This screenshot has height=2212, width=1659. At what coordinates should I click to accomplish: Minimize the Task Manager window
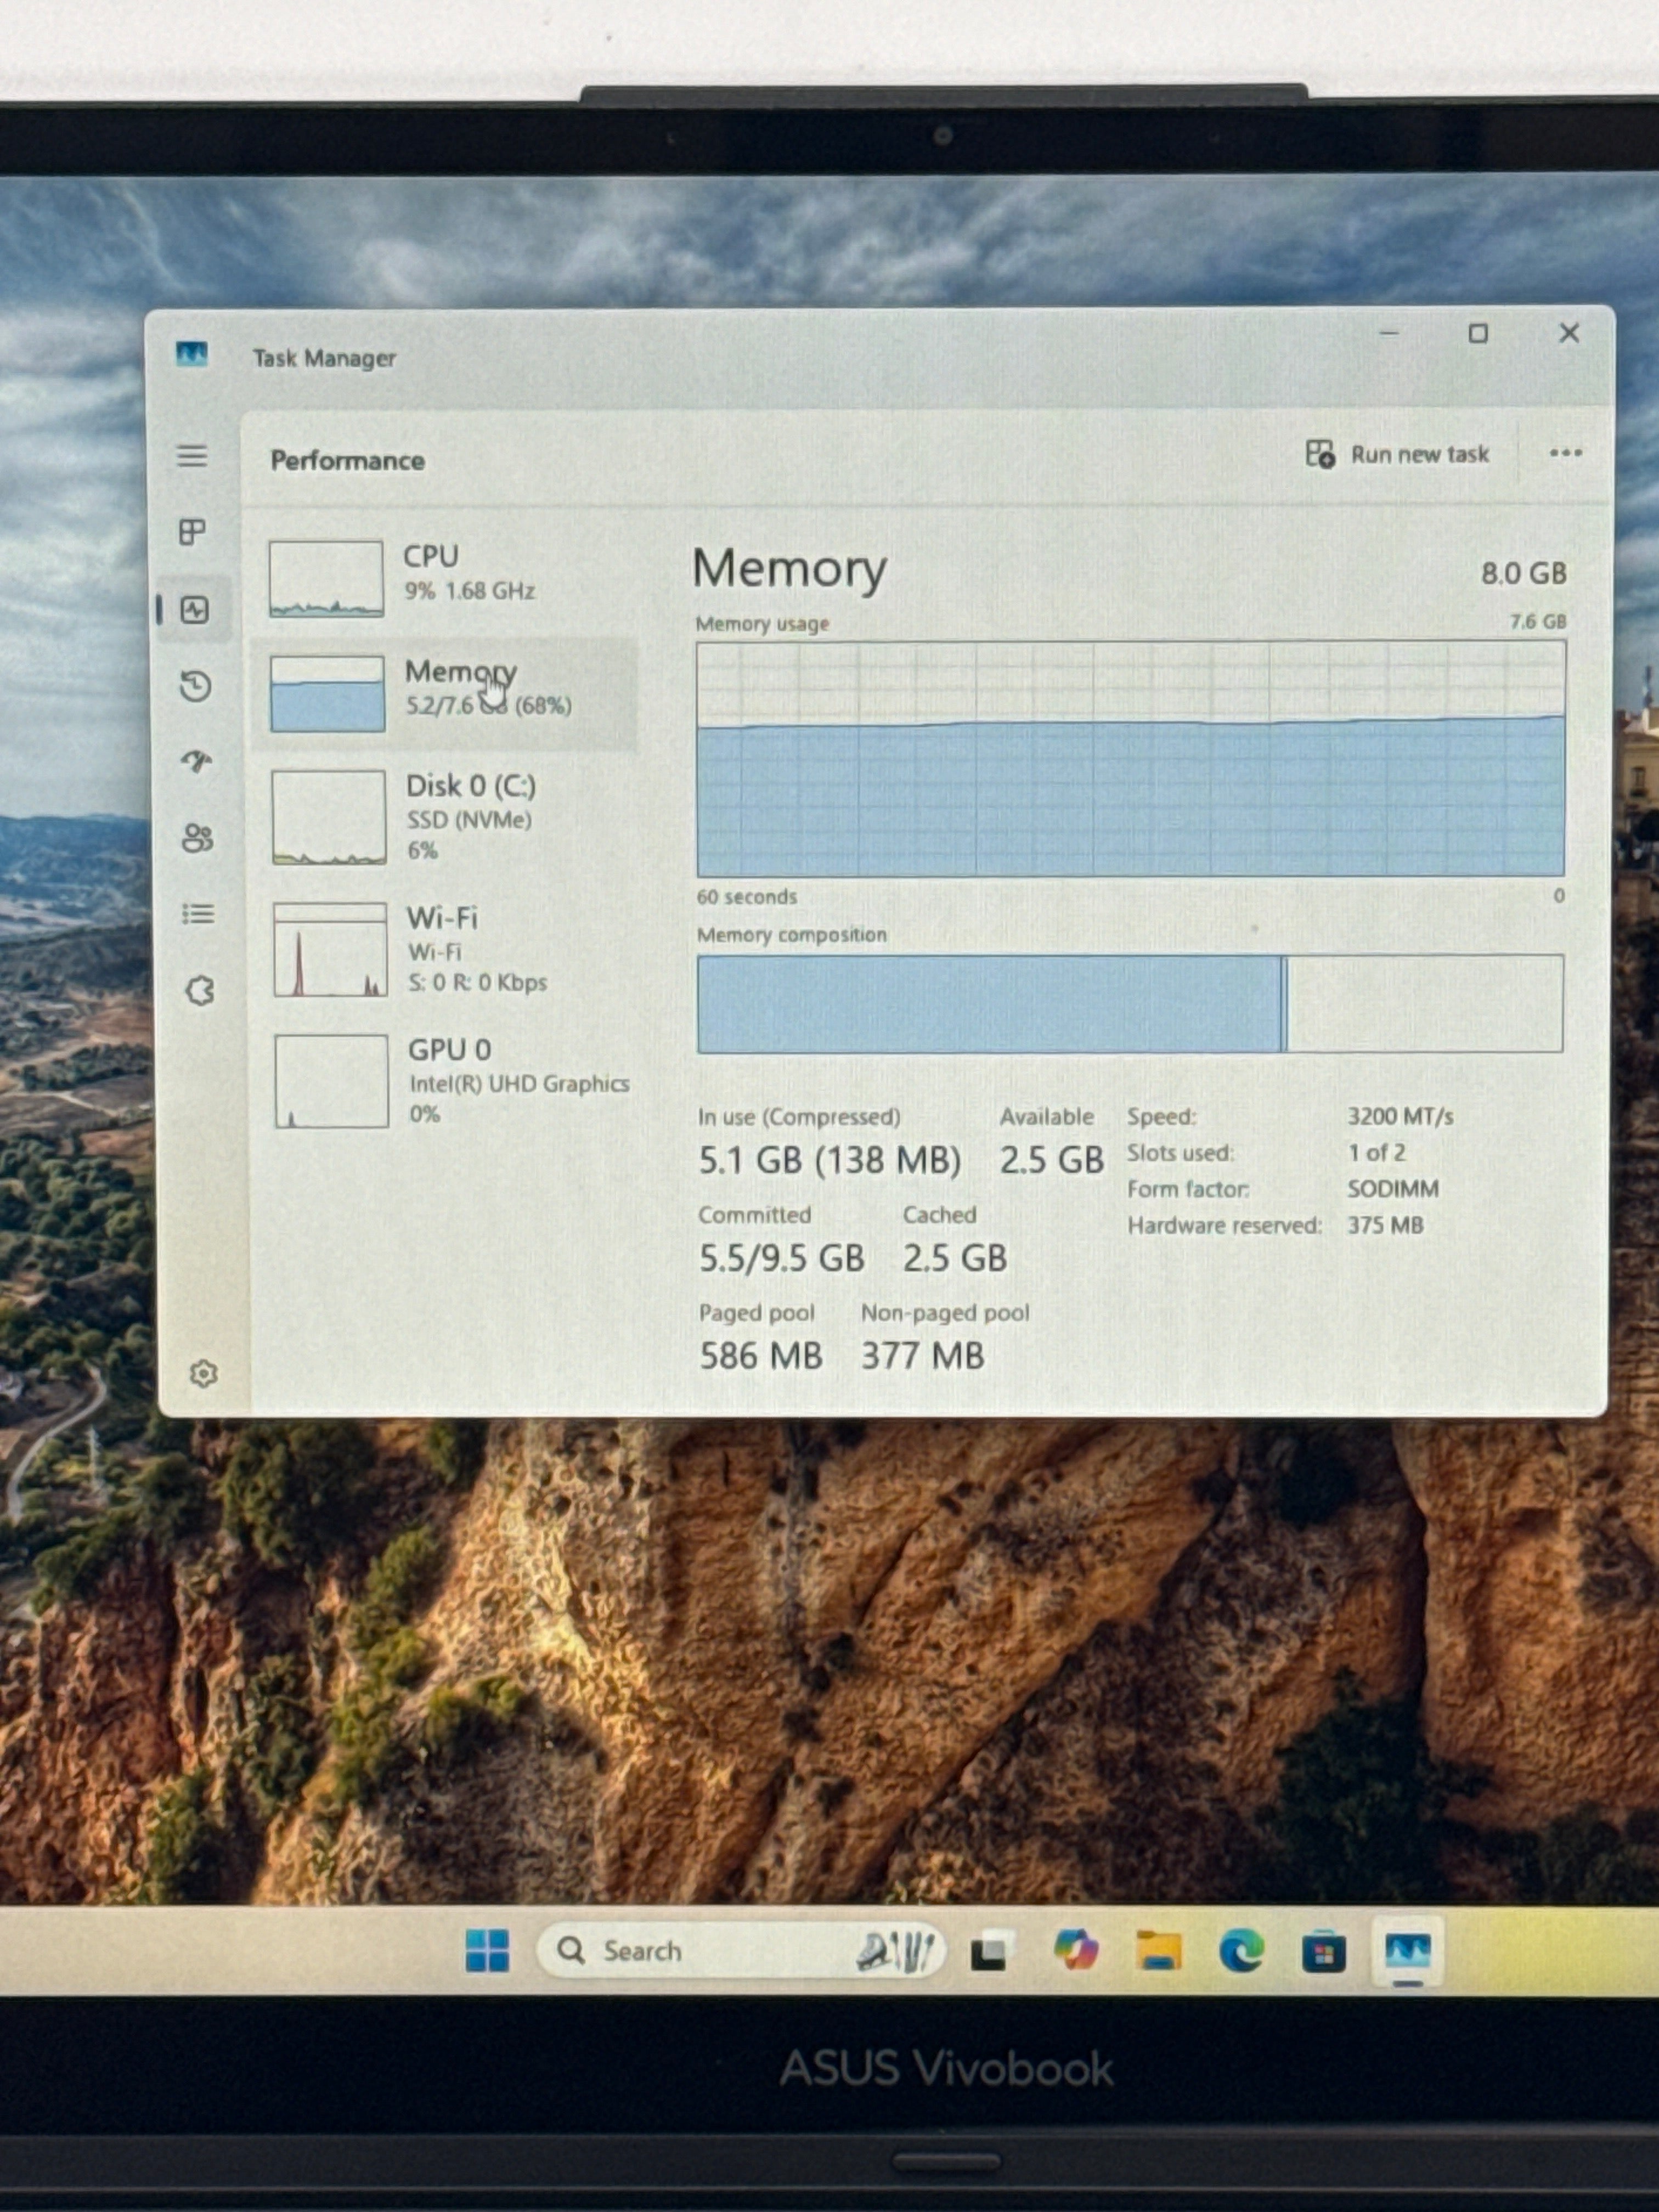point(1389,333)
